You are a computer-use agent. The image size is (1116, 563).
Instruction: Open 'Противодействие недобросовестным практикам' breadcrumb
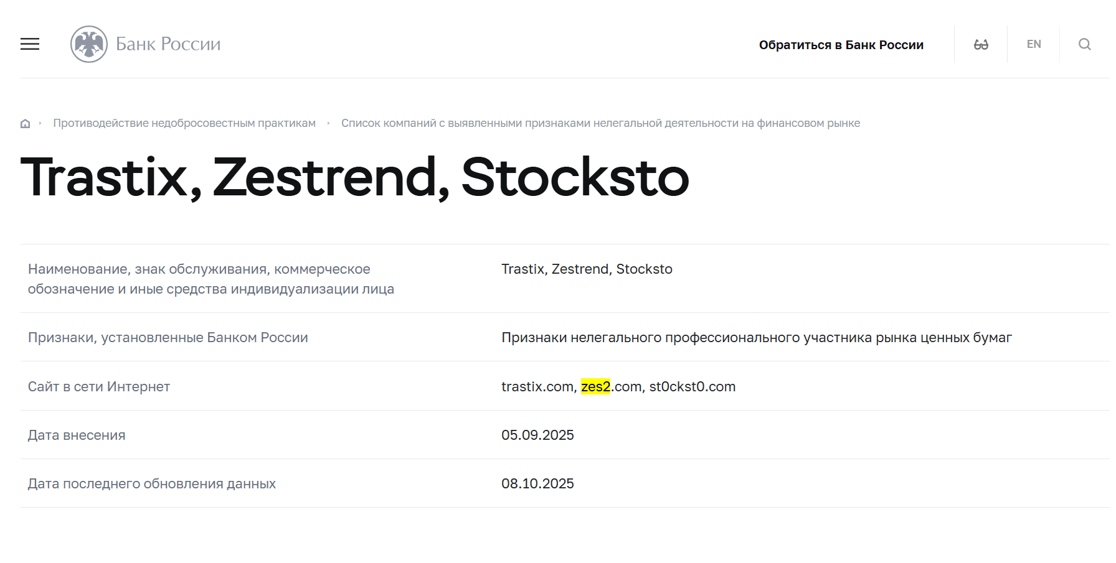(184, 123)
